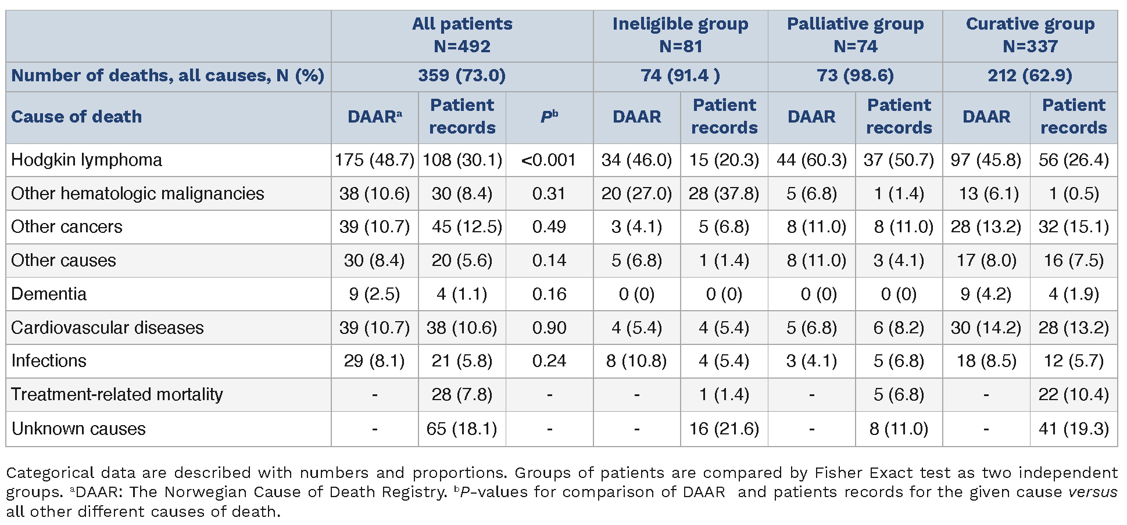Screen dimensions: 1127x525
Task: Click the "<0.001" P-value cell
Action: (549, 160)
